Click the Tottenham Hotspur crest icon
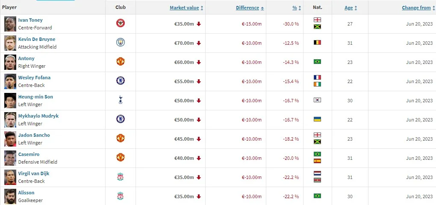The image size is (436, 205). coord(121,100)
